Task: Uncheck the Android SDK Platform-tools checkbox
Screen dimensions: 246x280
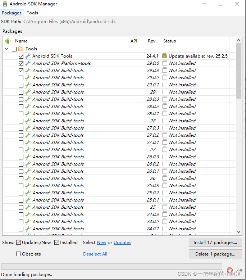Action: click(x=21, y=63)
